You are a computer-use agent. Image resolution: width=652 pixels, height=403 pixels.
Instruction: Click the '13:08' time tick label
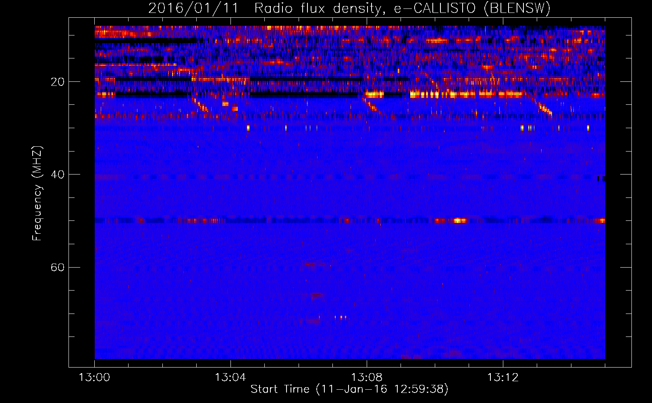pos(367,378)
